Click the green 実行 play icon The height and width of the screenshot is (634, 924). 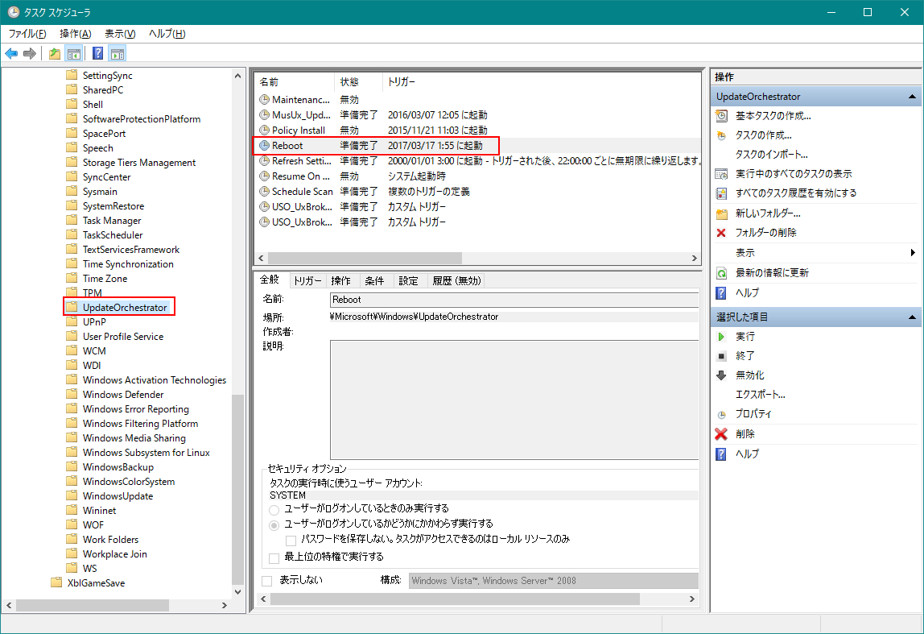coord(721,337)
